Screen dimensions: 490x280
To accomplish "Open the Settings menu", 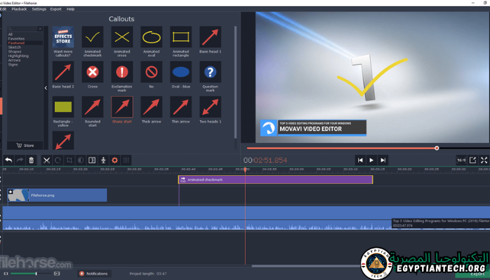I will coord(39,9).
